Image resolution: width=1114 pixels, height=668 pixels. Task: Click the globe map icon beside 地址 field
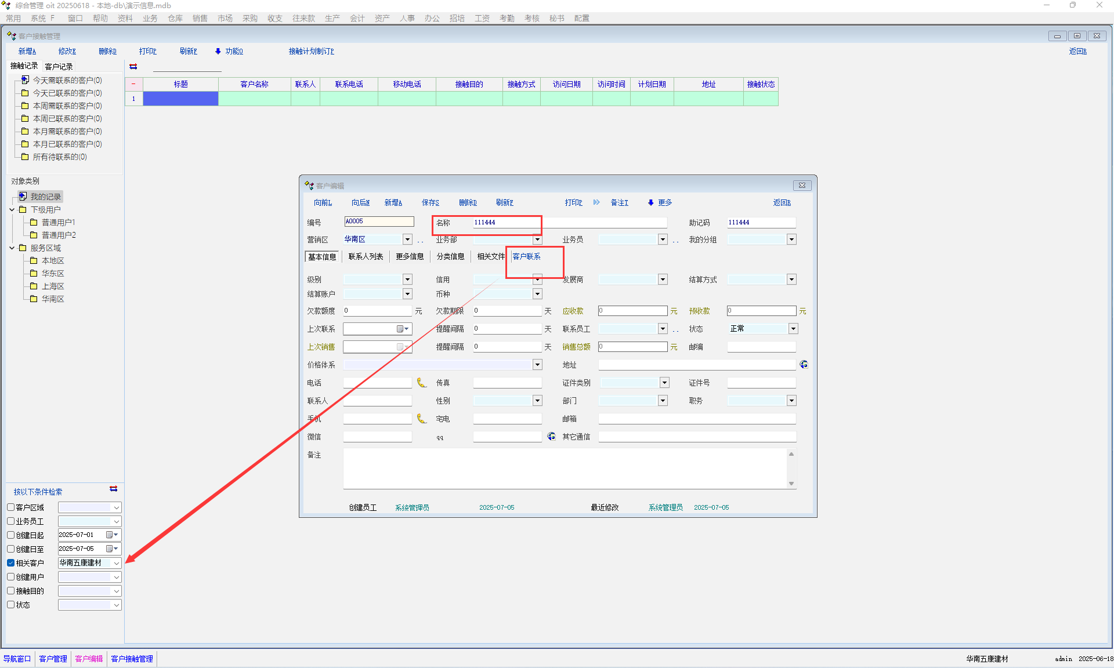tap(804, 365)
